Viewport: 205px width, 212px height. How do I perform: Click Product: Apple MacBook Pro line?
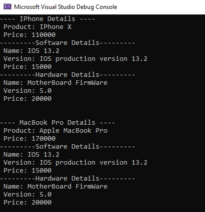55,131
